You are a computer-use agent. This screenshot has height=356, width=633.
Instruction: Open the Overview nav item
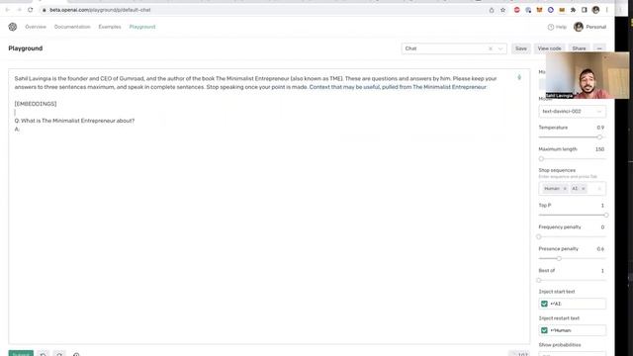pyautogui.click(x=36, y=27)
